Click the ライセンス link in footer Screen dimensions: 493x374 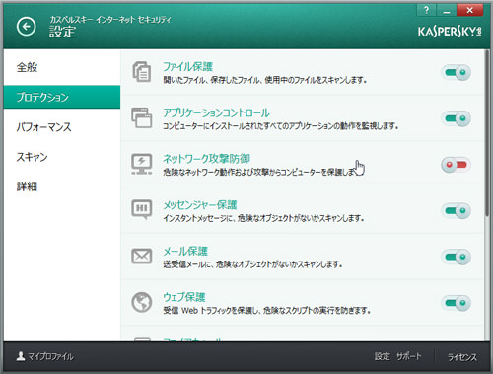[x=462, y=357]
